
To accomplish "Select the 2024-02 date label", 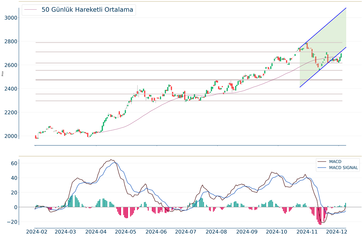I will click(x=37, y=232).
